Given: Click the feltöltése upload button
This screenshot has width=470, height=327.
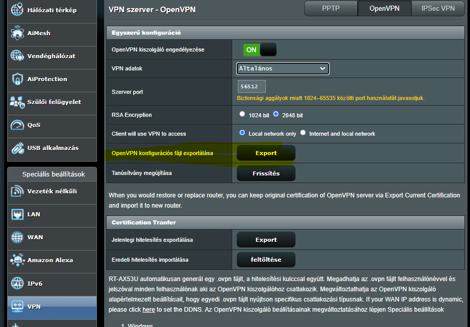Looking at the screenshot, I should click(x=266, y=260).
